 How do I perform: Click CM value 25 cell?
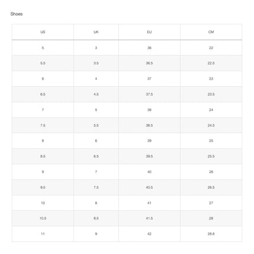pos(211,141)
